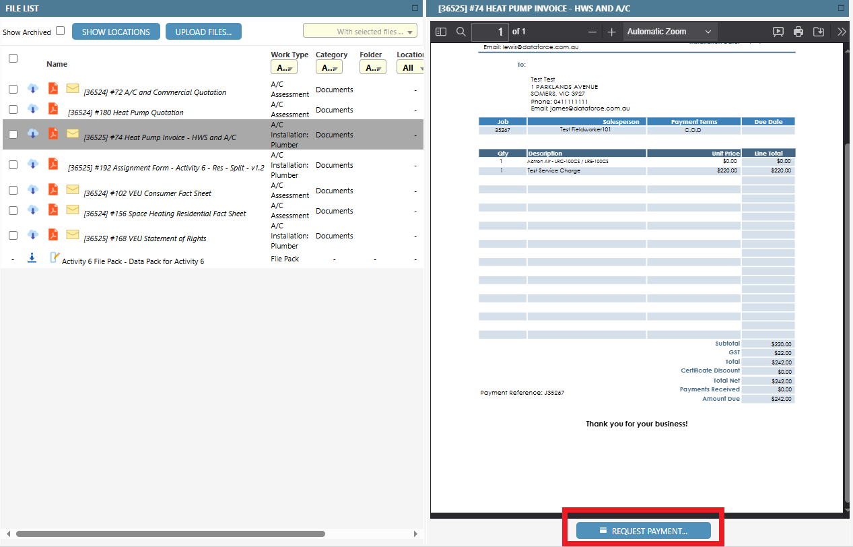Click the REQUEST PAYMENT button
The image size is (853, 547).
642,530
